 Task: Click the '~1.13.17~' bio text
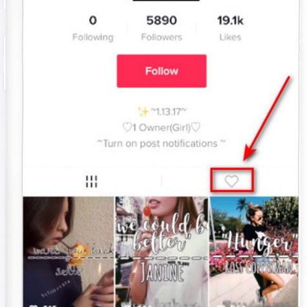[168, 112]
